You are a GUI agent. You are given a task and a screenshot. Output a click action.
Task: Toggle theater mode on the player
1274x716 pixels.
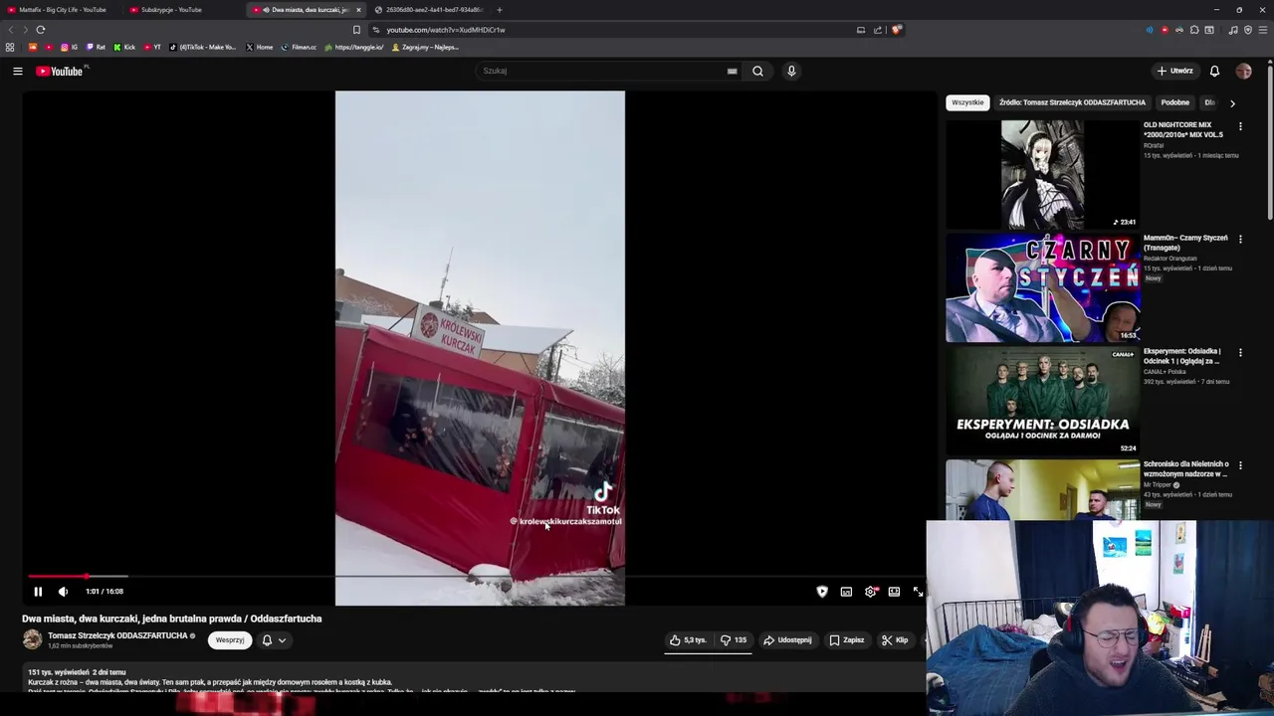pyautogui.click(x=894, y=592)
